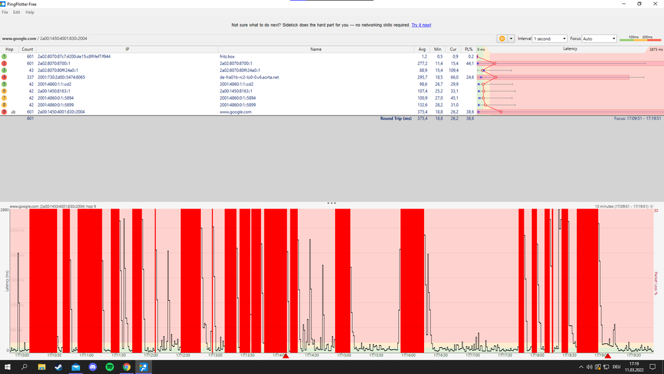Click IP '2a02:8070:8700::1' in hop 2
The image size is (664, 374).
(x=54, y=64)
